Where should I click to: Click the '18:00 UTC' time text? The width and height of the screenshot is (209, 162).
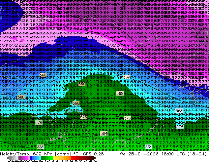(x=173, y=154)
